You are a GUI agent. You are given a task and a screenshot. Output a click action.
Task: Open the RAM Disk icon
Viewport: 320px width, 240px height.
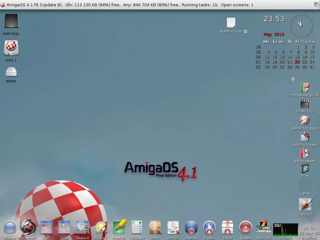pyautogui.click(x=11, y=21)
